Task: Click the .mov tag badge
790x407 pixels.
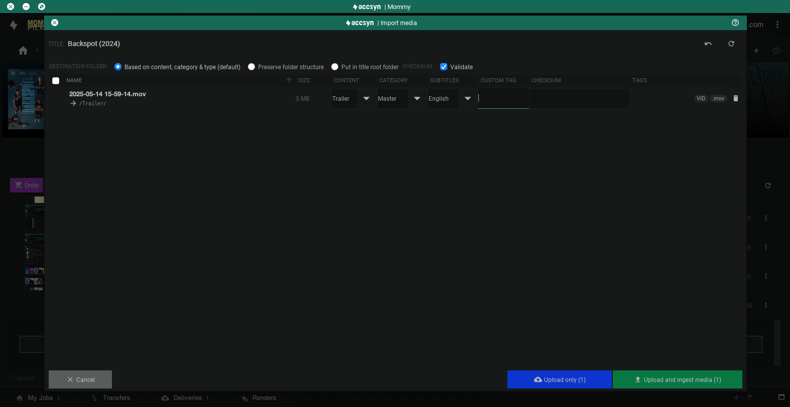Action: click(719, 98)
